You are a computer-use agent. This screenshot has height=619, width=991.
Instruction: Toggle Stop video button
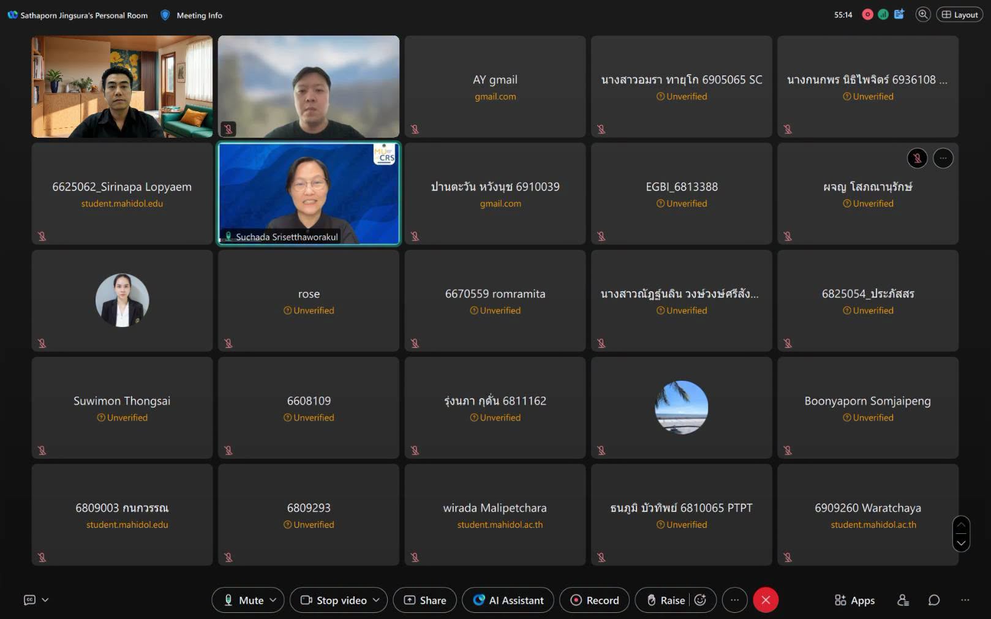[334, 600]
